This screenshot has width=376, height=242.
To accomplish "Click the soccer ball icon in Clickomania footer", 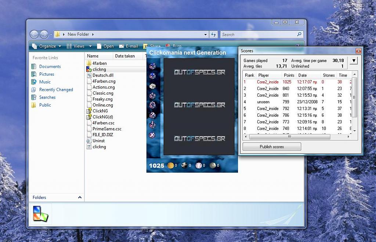I will pos(184,165).
